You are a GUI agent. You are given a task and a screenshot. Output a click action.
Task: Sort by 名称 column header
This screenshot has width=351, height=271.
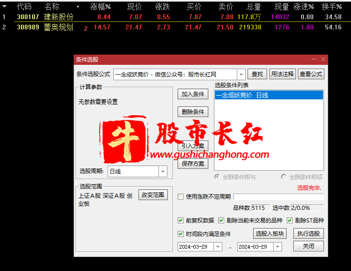tap(52, 7)
